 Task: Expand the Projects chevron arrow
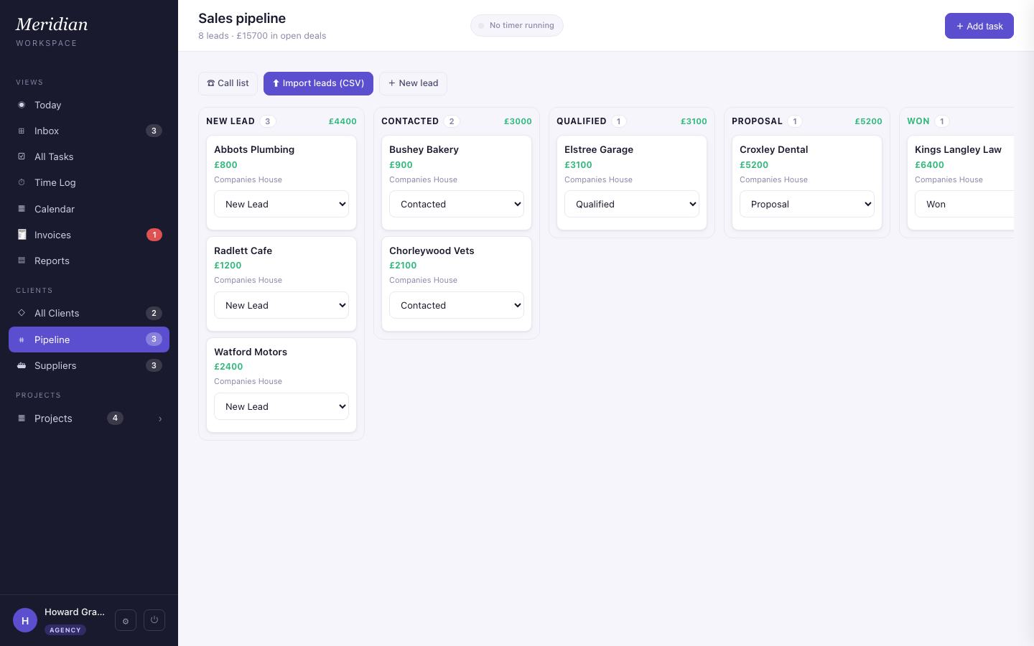(x=160, y=419)
